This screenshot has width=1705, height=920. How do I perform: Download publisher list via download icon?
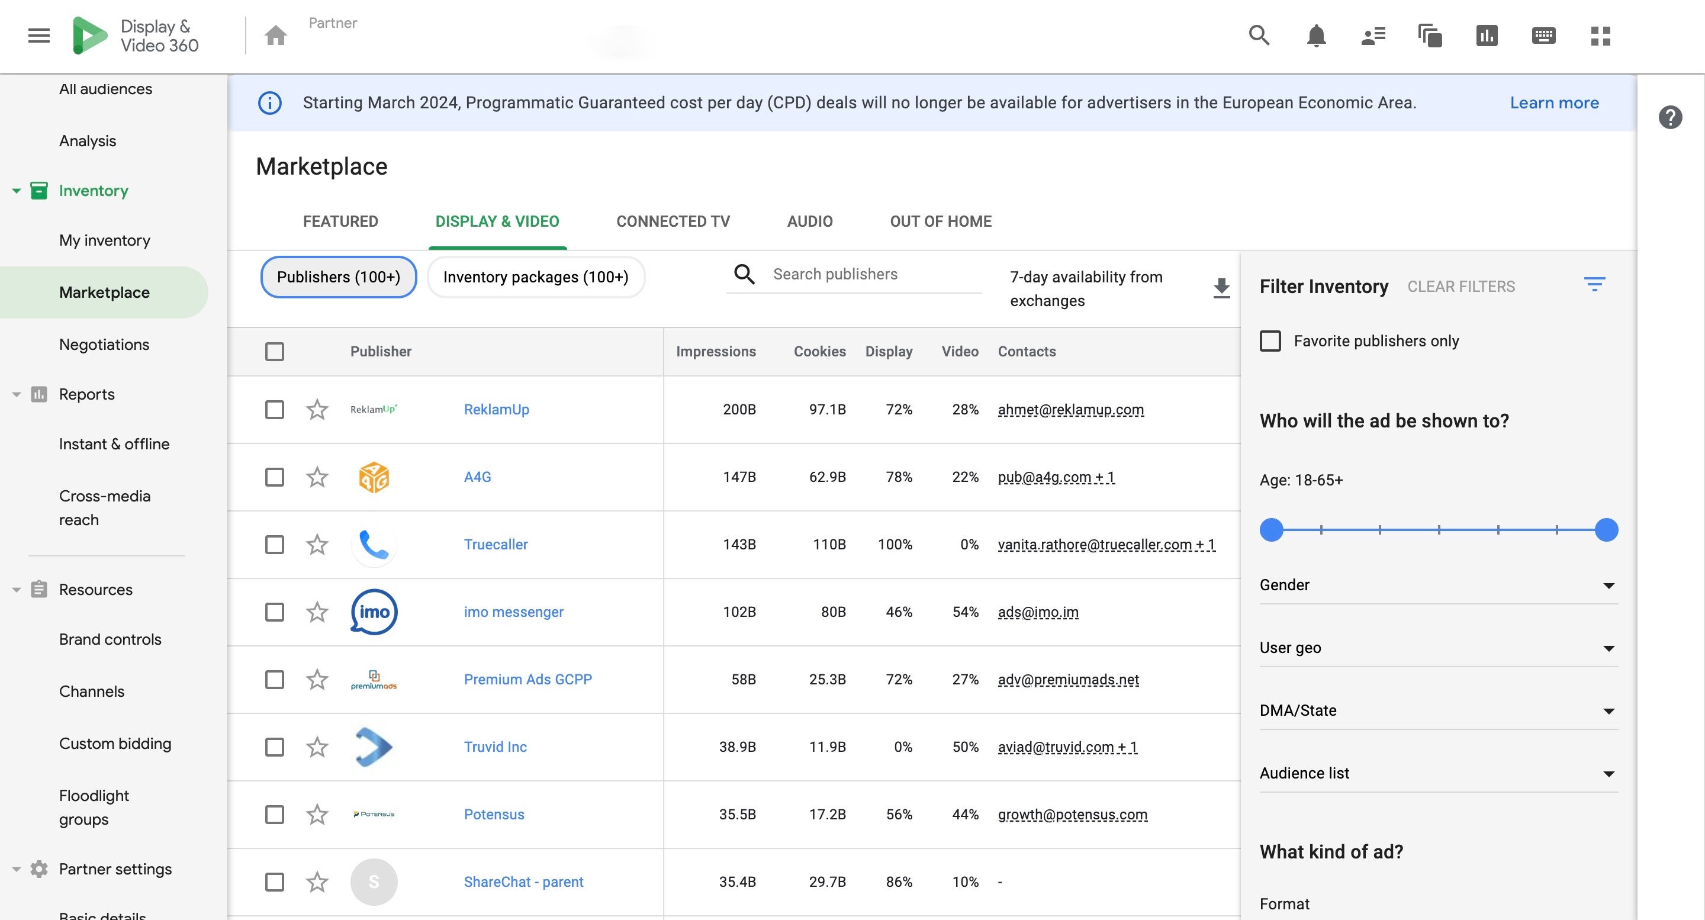click(x=1221, y=288)
